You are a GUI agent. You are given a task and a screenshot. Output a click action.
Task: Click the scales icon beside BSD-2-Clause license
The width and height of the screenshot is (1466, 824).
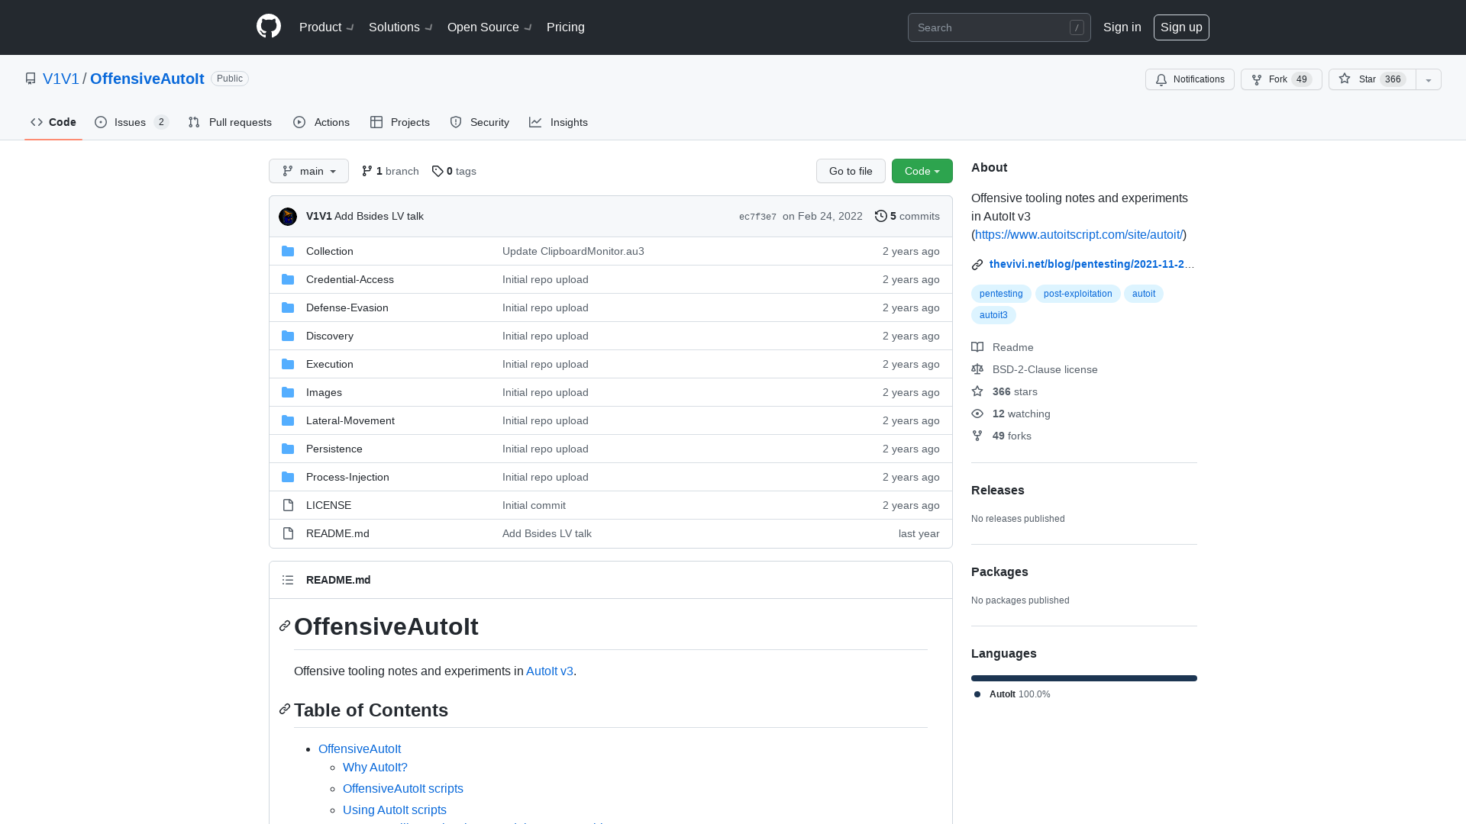click(977, 369)
